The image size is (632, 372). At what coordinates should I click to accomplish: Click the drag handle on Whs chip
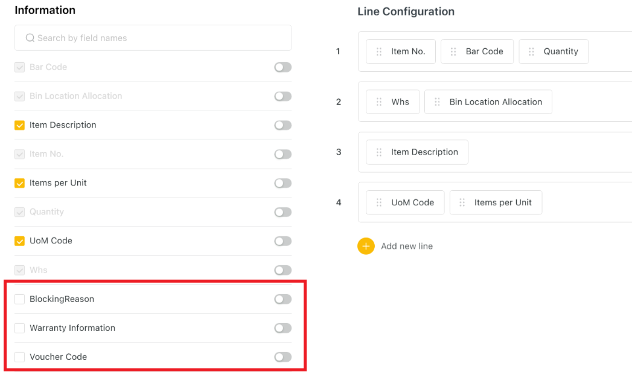pyautogui.click(x=379, y=102)
